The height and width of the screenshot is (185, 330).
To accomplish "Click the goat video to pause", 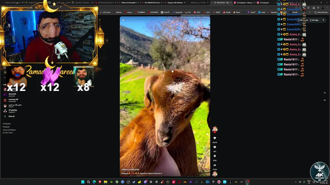I will tap(165, 96).
